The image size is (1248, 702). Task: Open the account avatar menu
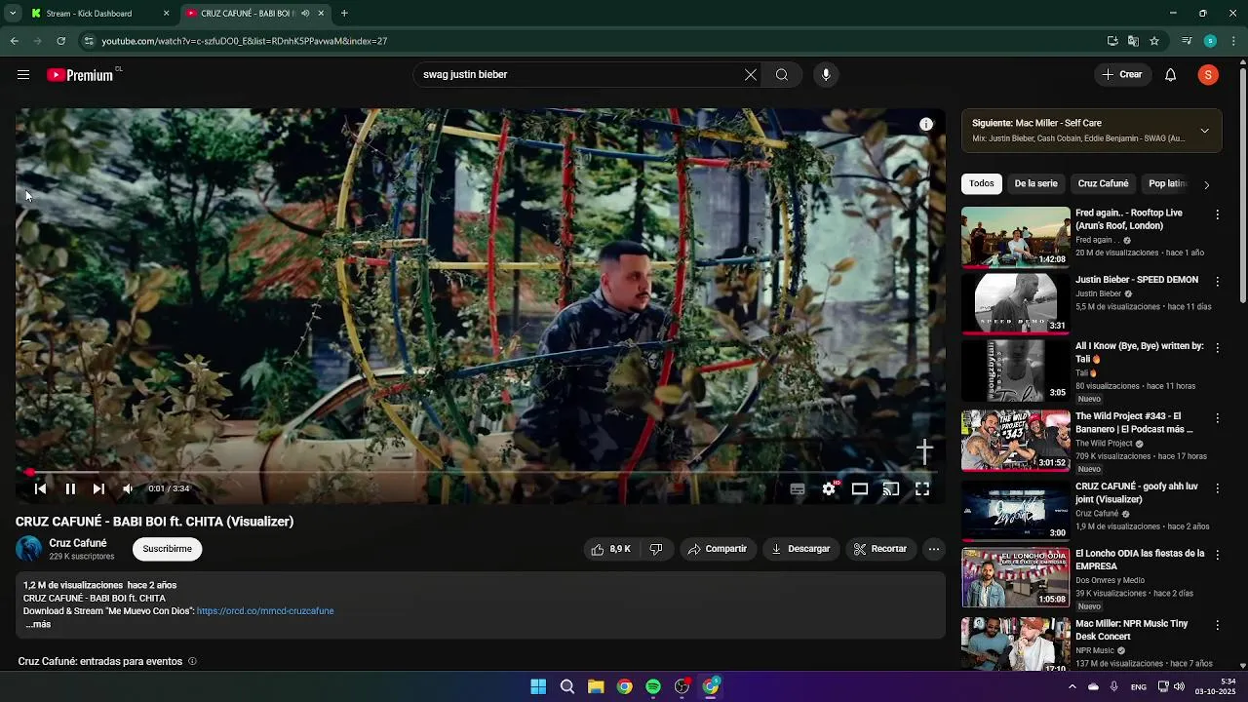[x=1208, y=75]
